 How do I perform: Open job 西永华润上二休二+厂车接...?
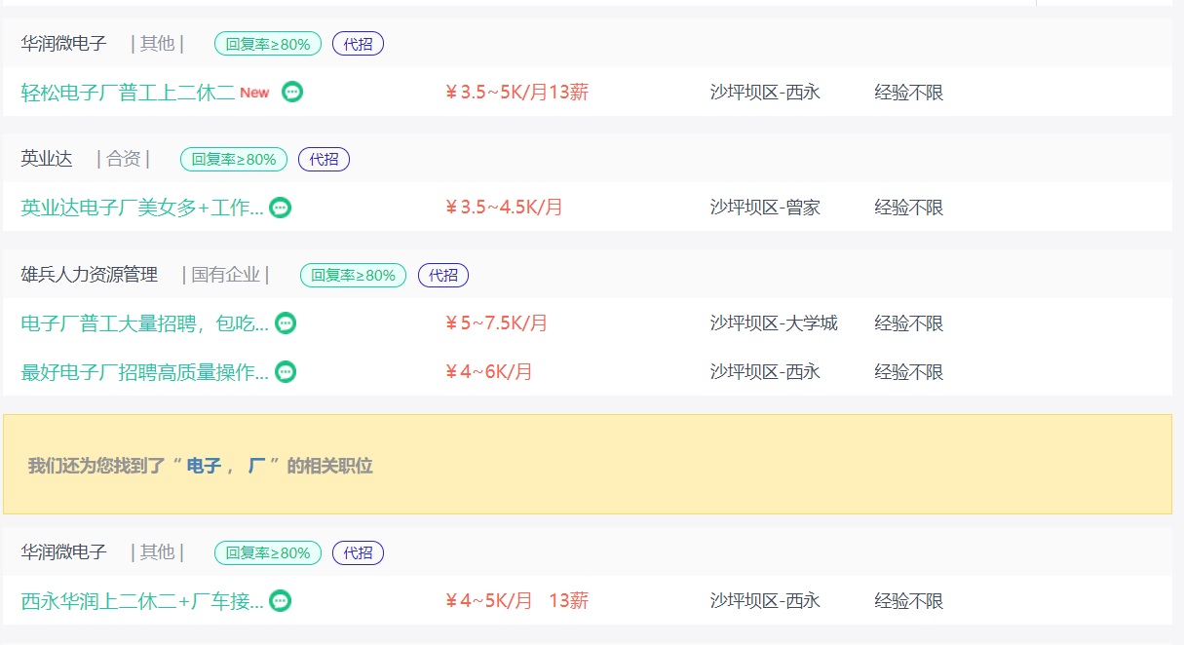tap(142, 601)
